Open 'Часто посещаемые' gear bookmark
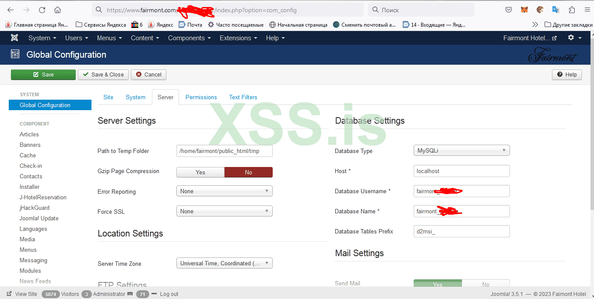 (x=235, y=24)
